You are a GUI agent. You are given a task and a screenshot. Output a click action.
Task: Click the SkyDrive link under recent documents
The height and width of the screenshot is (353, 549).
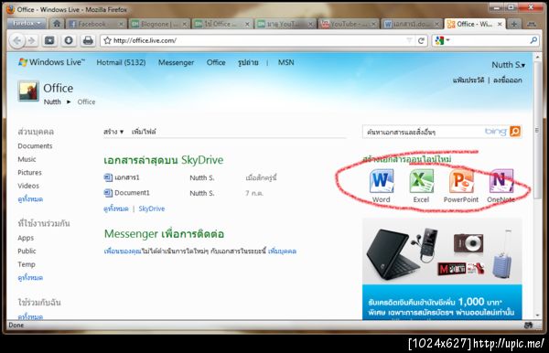point(152,209)
